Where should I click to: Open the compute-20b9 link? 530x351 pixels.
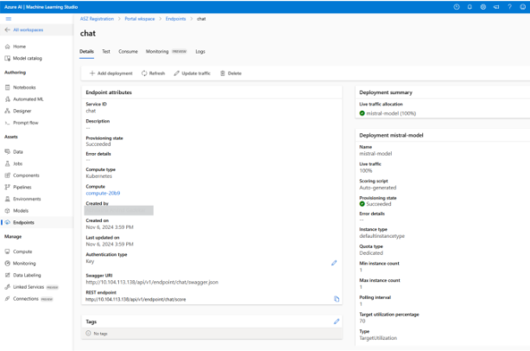(x=103, y=194)
